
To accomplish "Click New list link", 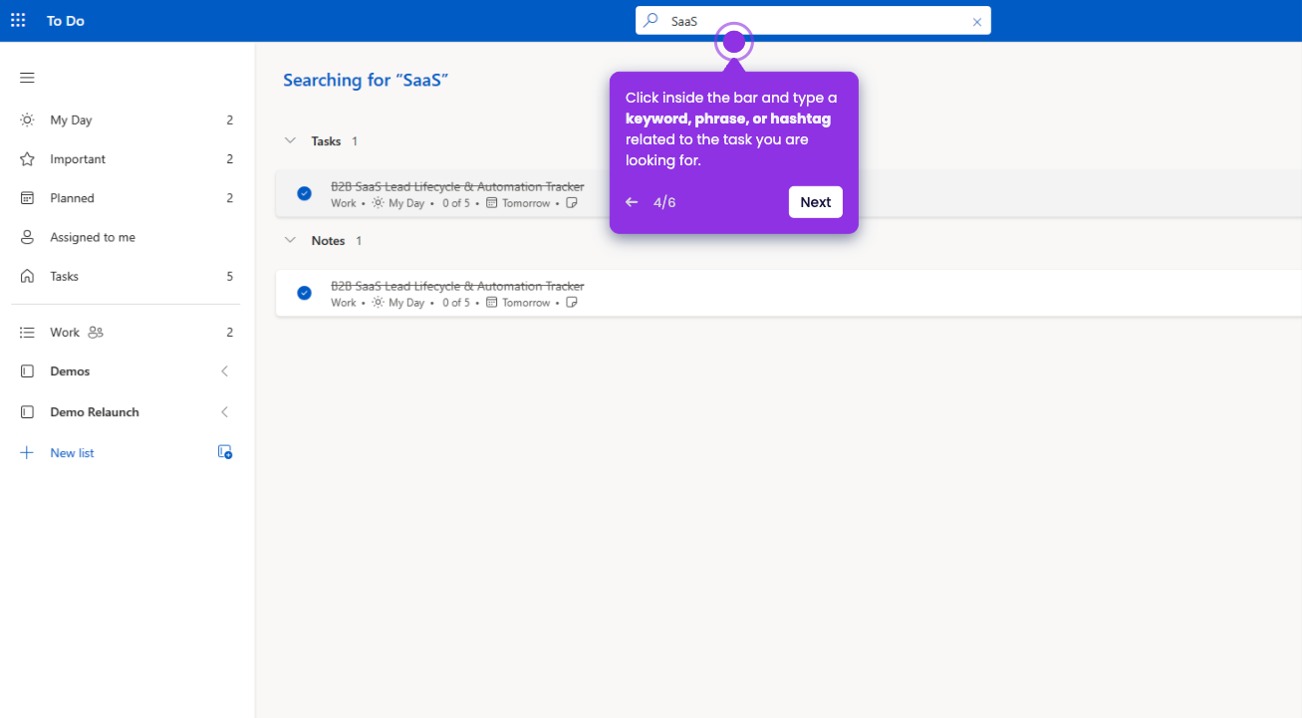I will [72, 453].
